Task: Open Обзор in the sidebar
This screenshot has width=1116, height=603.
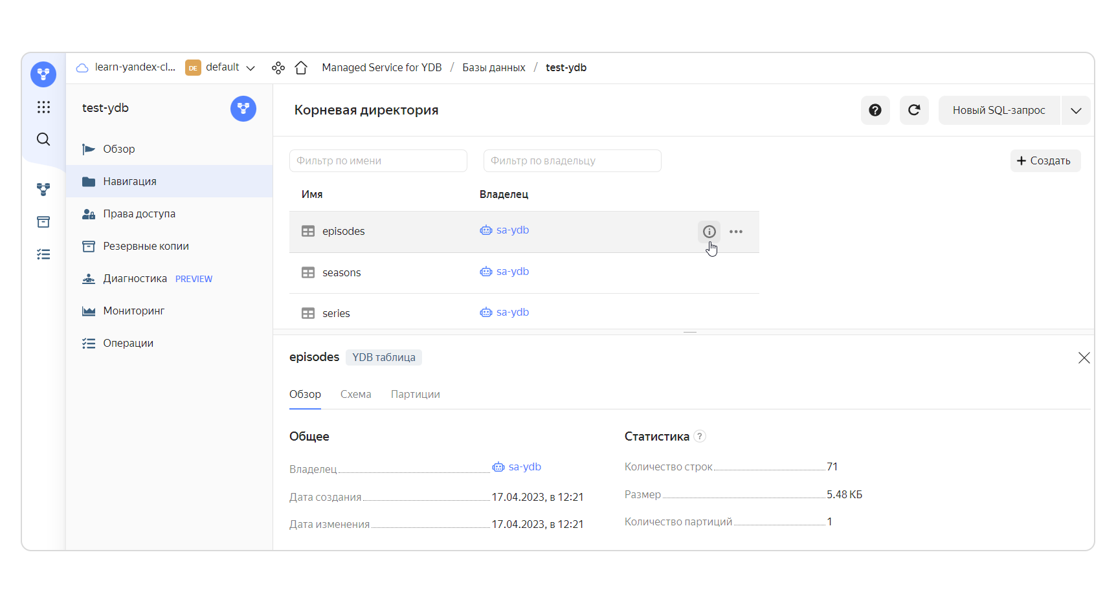Action: 169,149
